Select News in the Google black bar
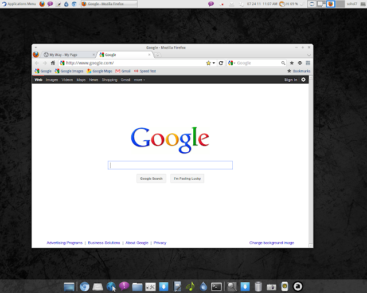This screenshot has width=367, height=293. point(93,80)
